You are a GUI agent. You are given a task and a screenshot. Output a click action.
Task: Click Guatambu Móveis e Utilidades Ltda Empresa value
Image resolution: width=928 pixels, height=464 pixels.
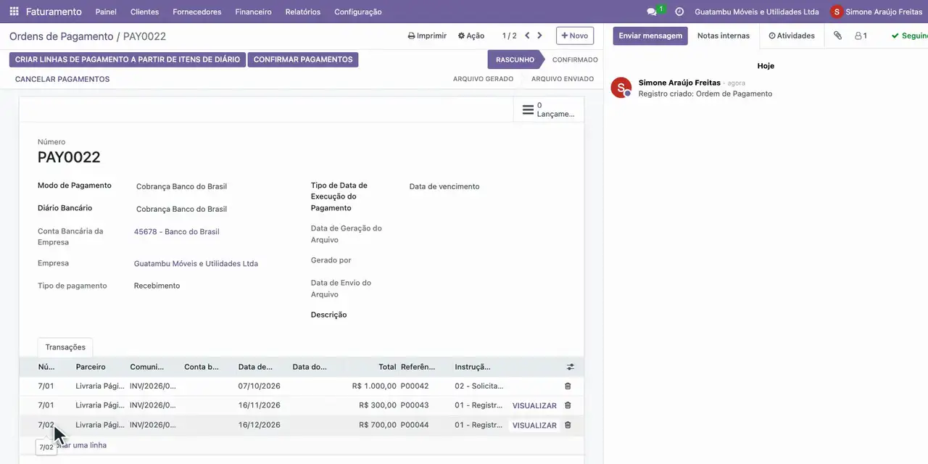point(196,264)
